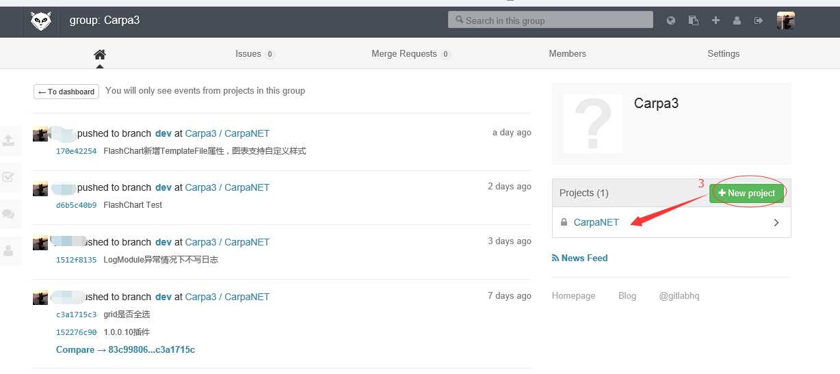Open commit 152276c90
The width and height of the screenshot is (840, 374).
(x=77, y=332)
